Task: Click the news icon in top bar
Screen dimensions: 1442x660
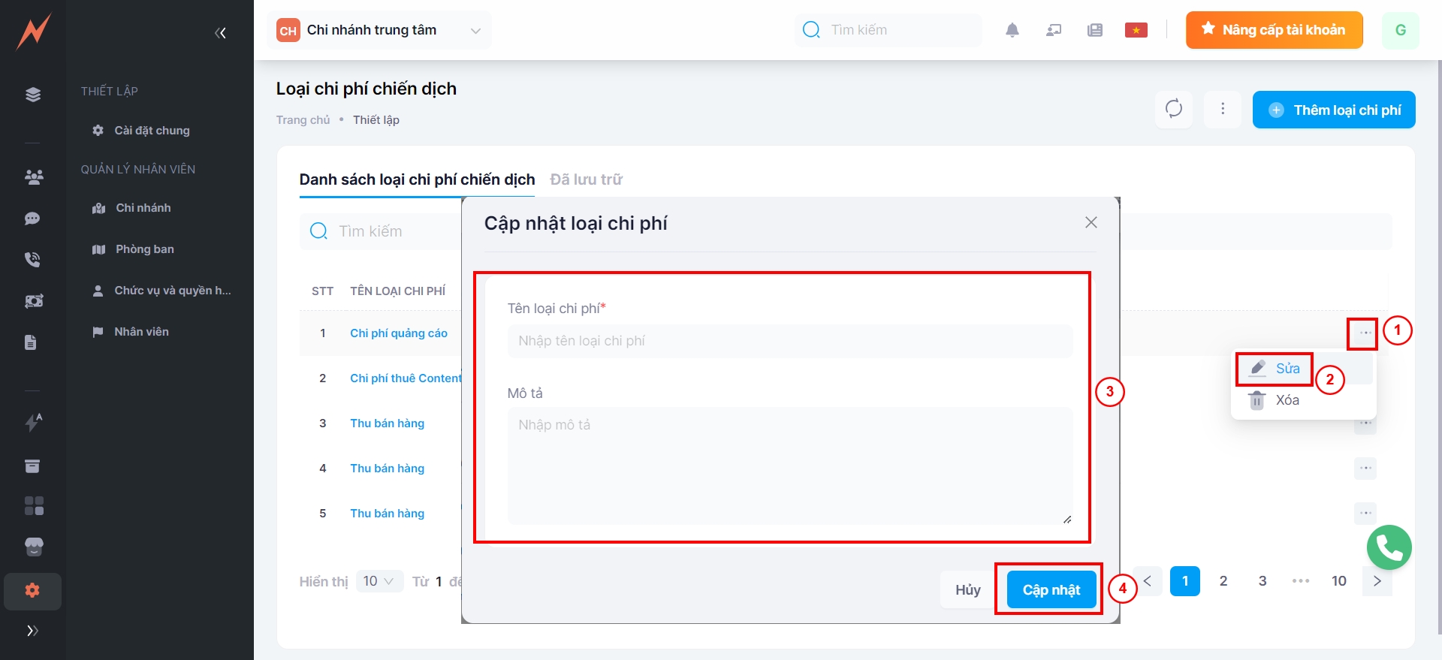Action: point(1094,30)
